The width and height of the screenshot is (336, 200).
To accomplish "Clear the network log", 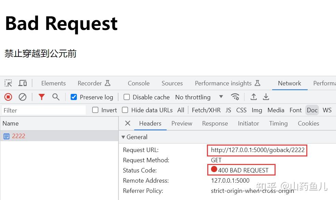I will 23,97.
